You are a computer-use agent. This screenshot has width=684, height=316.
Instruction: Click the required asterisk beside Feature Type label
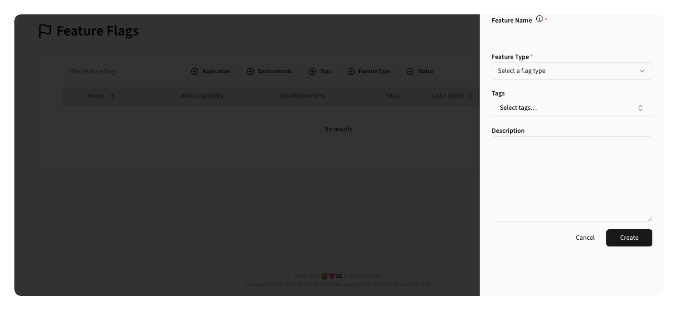coord(531,55)
